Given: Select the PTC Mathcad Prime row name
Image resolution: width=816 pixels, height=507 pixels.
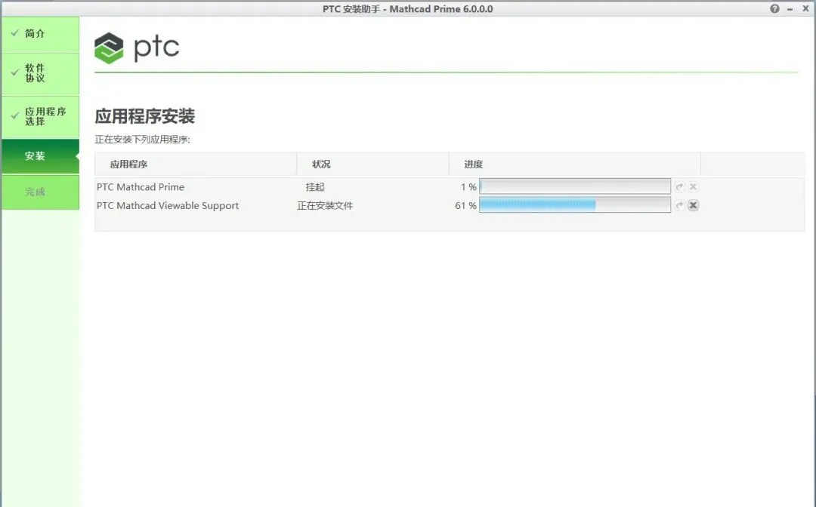Looking at the screenshot, I should (141, 187).
